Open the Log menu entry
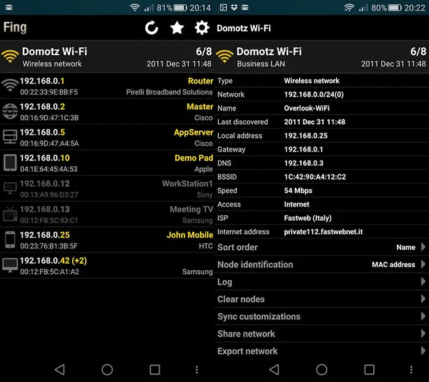 click(322, 281)
